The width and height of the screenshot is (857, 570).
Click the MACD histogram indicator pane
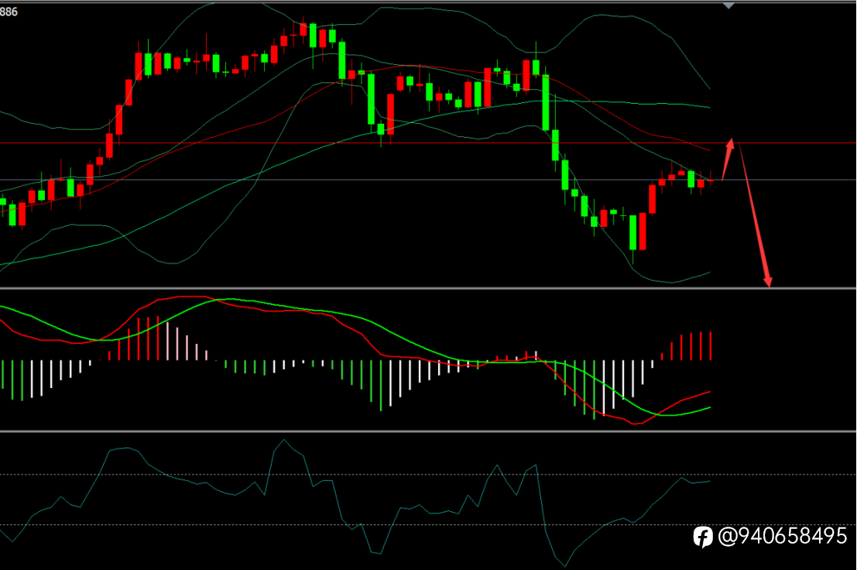(429, 359)
